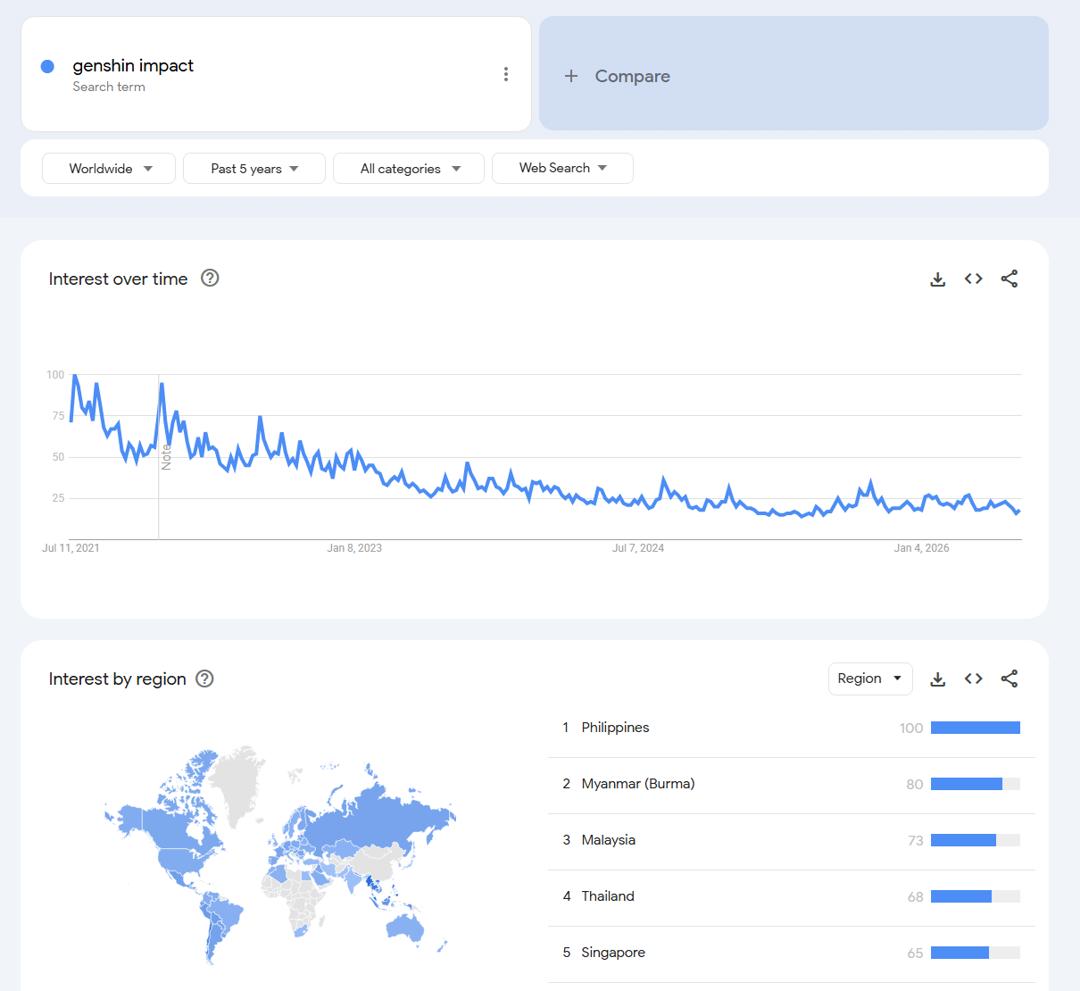1080x991 pixels.
Task: Open the genshin impact term options menu
Action: 506,74
